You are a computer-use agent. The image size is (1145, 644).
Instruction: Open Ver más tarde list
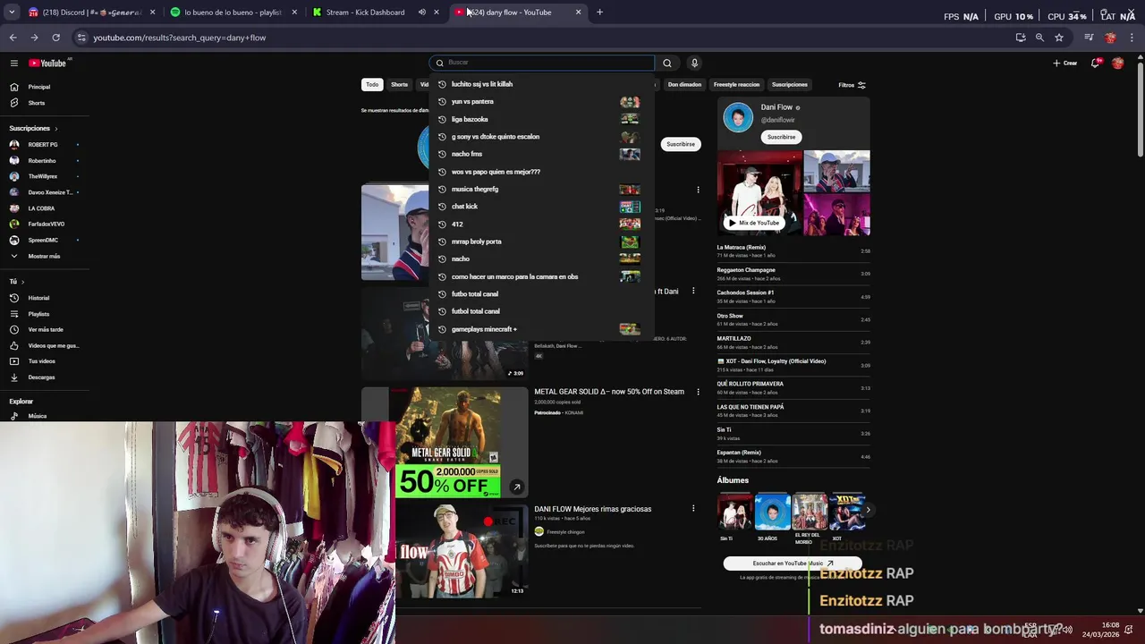(45, 329)
